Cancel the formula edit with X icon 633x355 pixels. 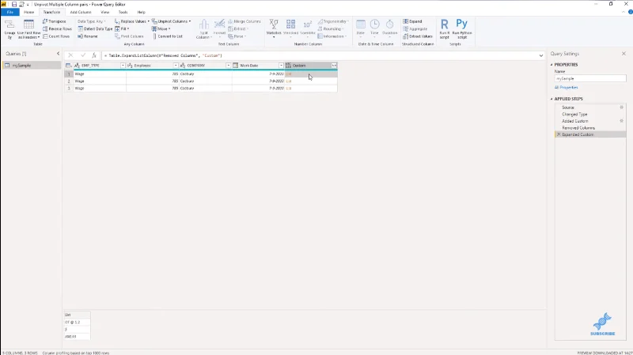70,55
